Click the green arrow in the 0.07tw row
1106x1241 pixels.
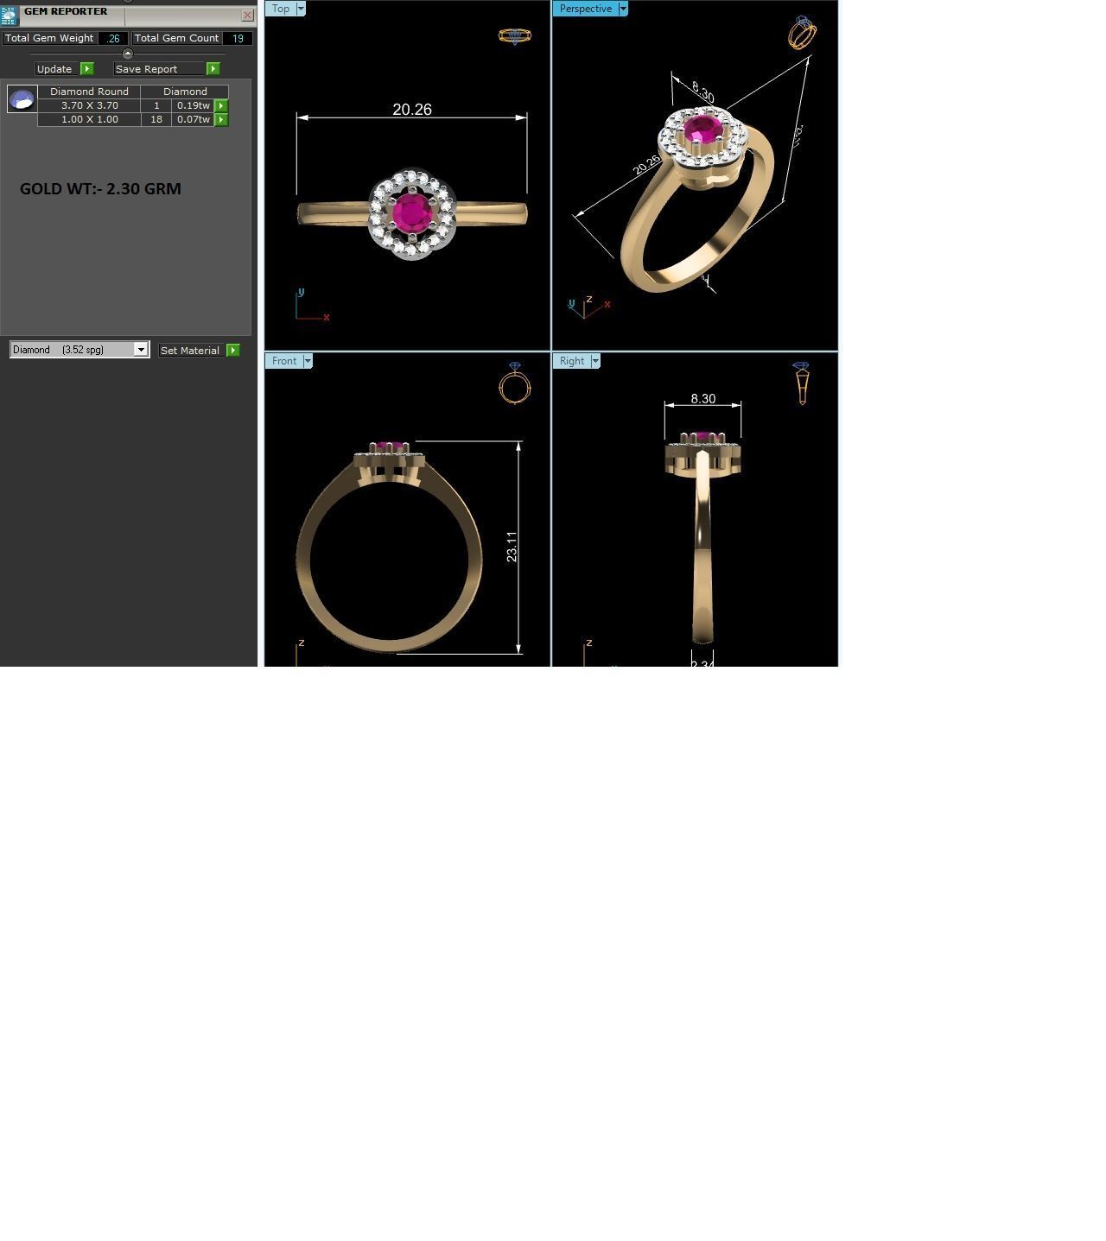tap(221, 119)
